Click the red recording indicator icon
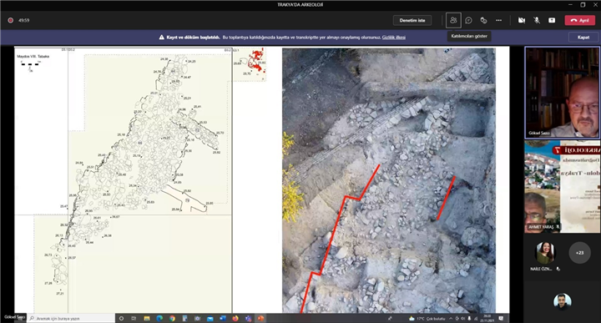 (x=11, y=20)
